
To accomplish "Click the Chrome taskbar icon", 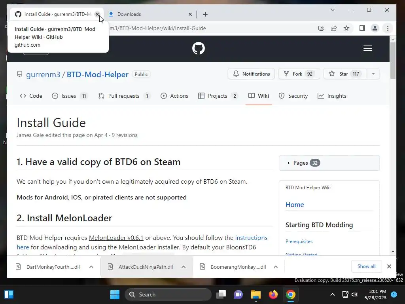I will pyautogui.click(x=291, y=294).
